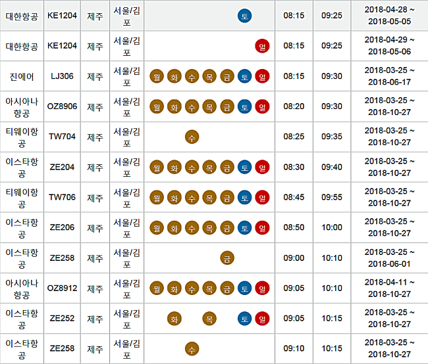The image size is (428, 364).
Task: Click the blue 토 badge in the TW706 row
Action: pyautogui.click(x=244, y=198)
